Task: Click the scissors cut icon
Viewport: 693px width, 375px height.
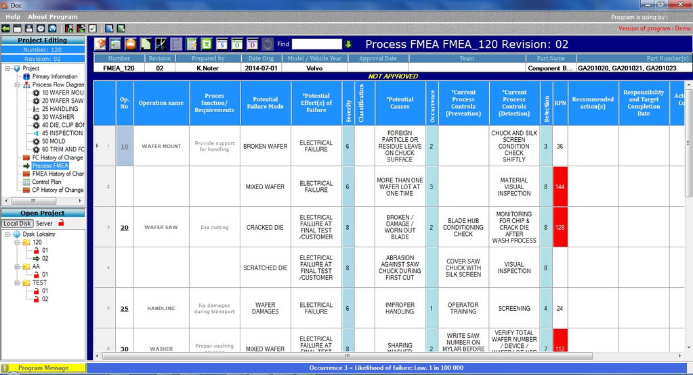Action: (x=161, y=44)
